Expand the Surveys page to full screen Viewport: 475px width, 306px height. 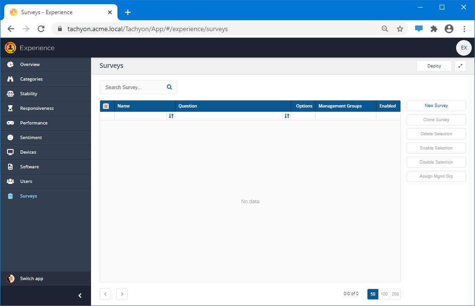pos(460,66)
